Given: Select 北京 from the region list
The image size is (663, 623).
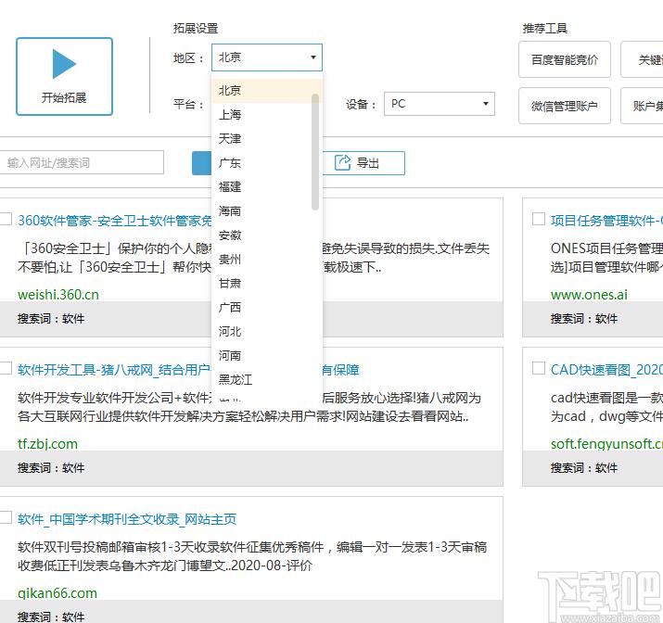Looking at the screenshot, I should point(267,91).
